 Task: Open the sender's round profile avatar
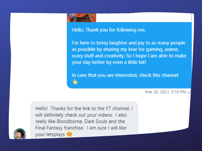click(20, 134)
